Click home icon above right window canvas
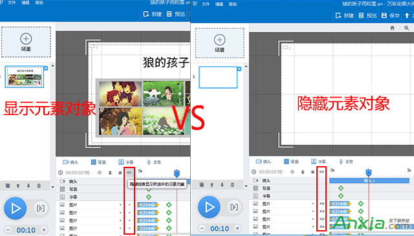This screenshot has width=414, height=236. point(393,28)
